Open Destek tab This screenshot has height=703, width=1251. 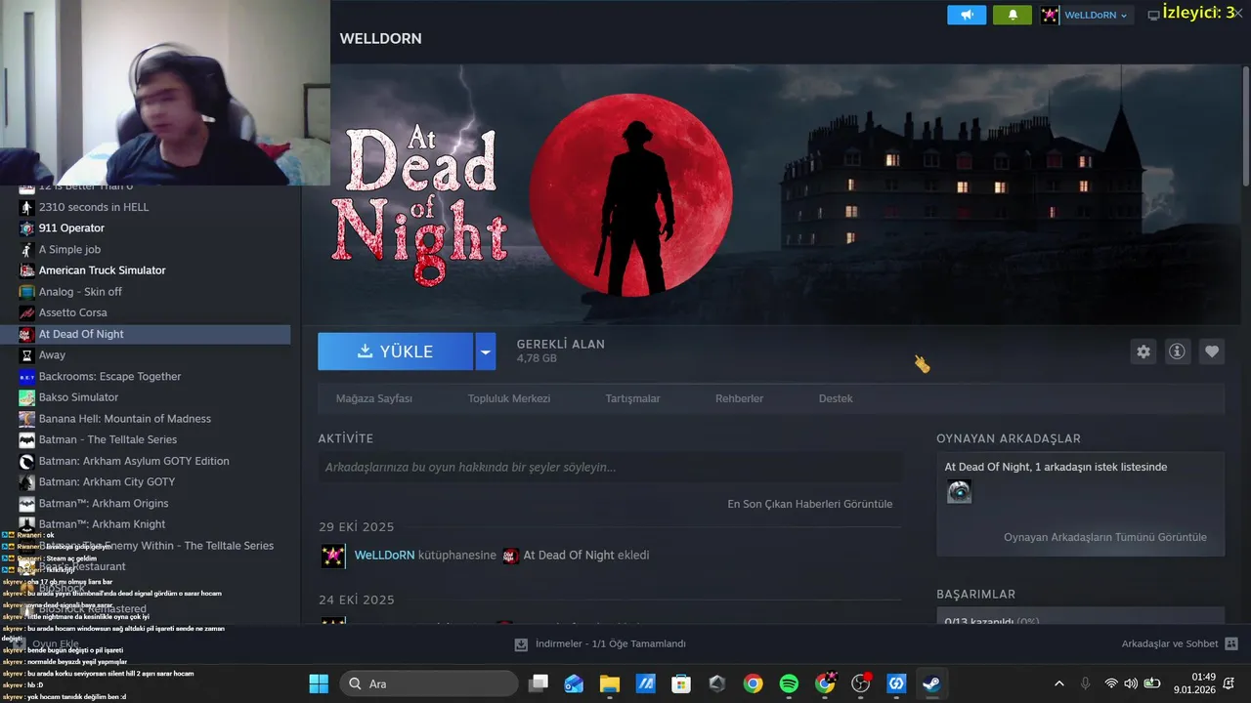click(836, 398)
